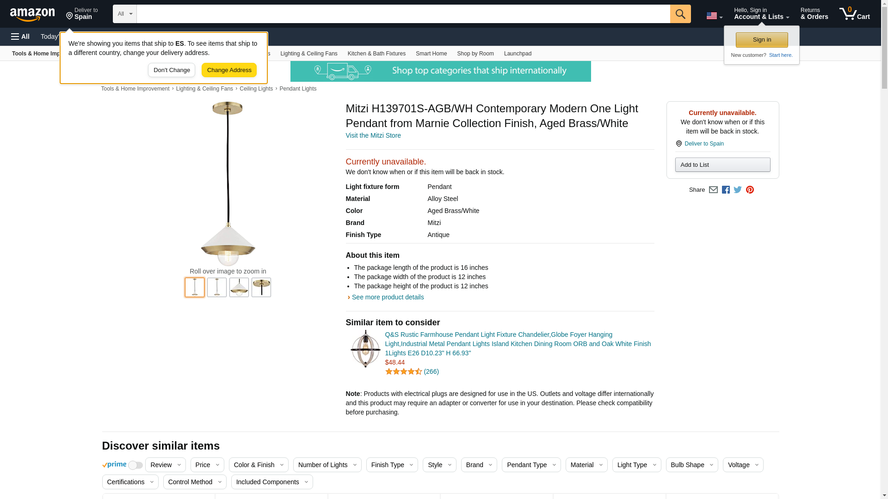Select the fourth product thumbnail image
Image resolution: width=888 pixels, height=499 pixels.
(261, 287)
